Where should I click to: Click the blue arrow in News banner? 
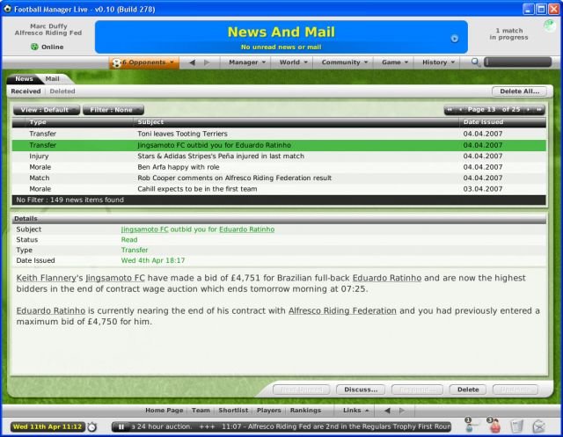(455, 39)
